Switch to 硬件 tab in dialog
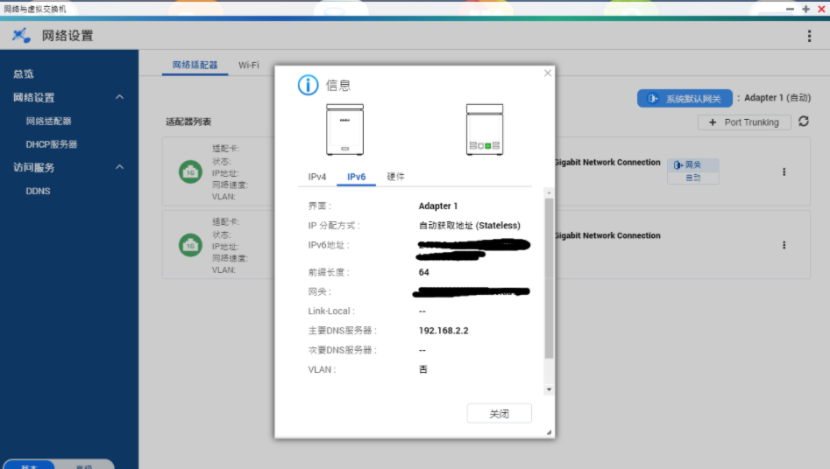The height and width of the screenshot is (469, 830). (395, 177)
